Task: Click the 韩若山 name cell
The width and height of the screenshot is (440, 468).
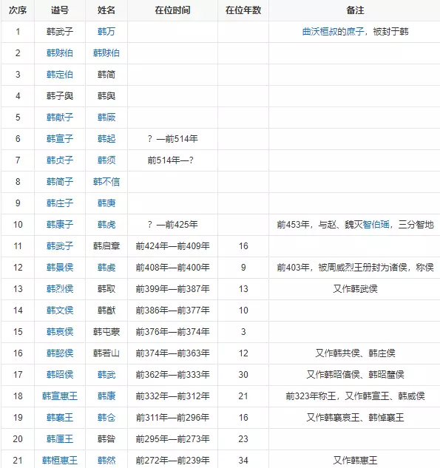Action: pyautogui.click(x=106, y=353)
